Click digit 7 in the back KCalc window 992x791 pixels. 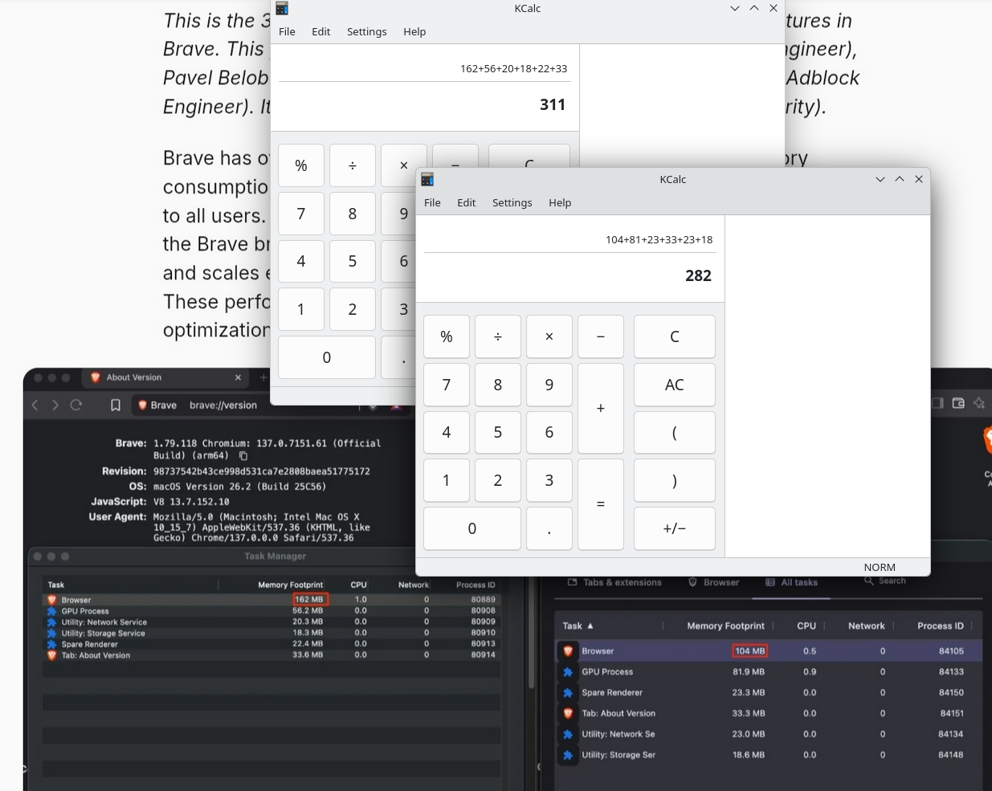pos(301,214)
